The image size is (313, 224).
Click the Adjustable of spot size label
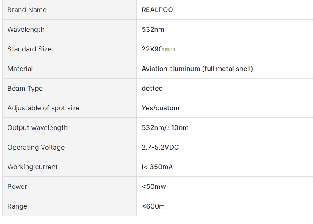click(x=44, y=108)
